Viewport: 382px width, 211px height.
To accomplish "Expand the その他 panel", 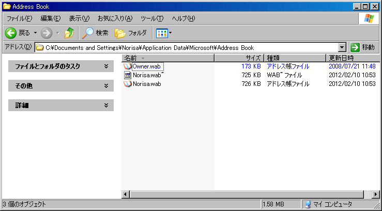I will coord(61,86).
